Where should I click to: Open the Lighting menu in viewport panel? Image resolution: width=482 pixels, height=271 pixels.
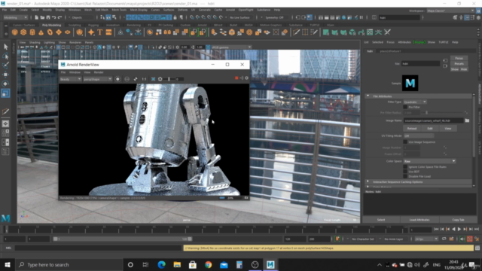click(49, 42)
